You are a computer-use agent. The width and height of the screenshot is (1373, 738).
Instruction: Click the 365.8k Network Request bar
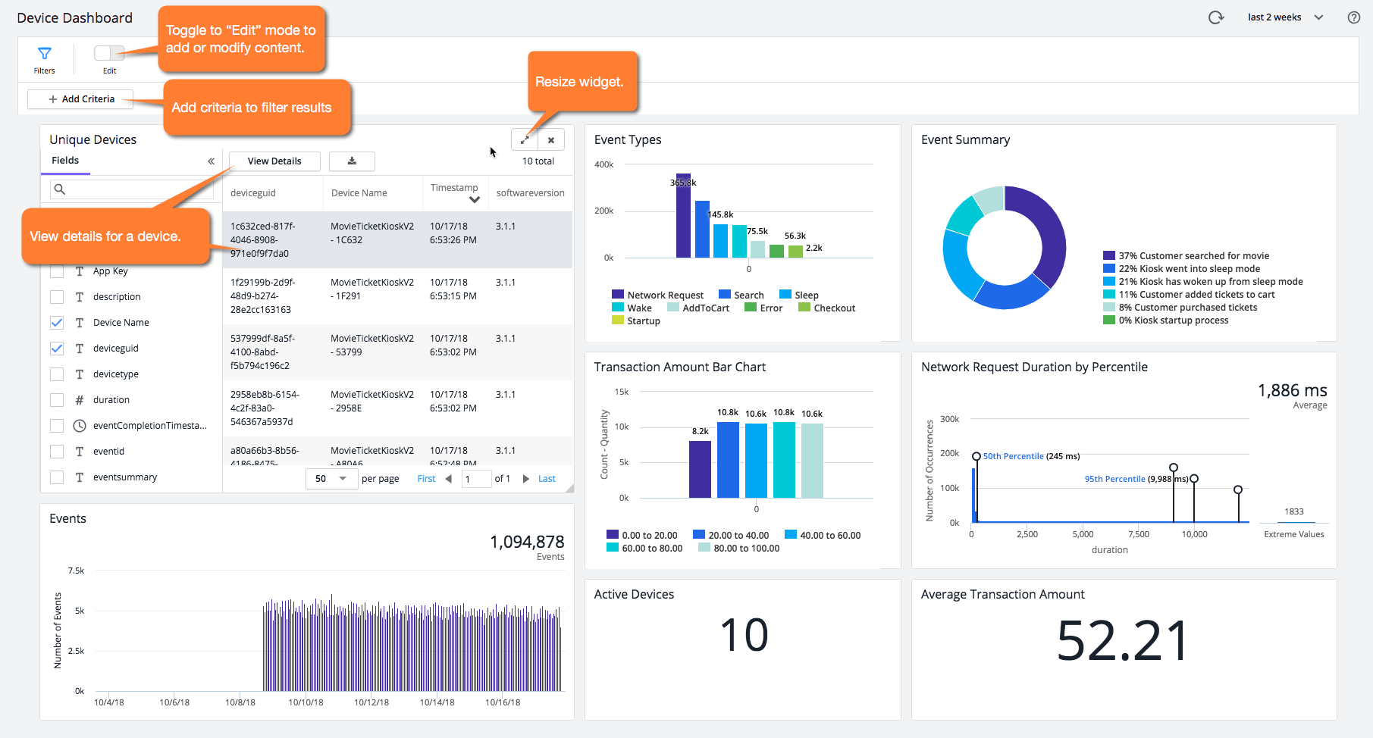point(683,216)
